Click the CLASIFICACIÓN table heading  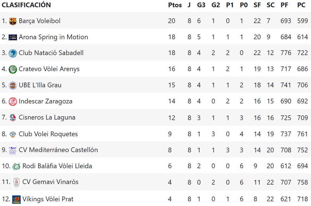(26, 5)
